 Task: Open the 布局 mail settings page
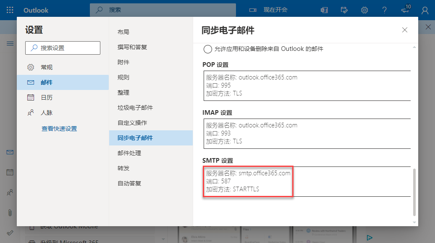pos(151,32)
